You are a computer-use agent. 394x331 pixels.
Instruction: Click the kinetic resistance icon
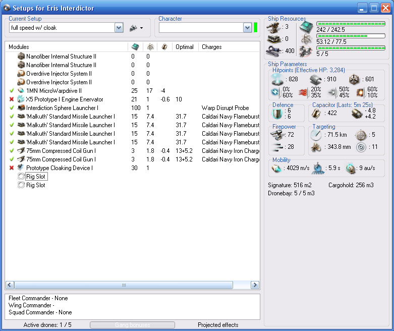(x=332, y=92)
